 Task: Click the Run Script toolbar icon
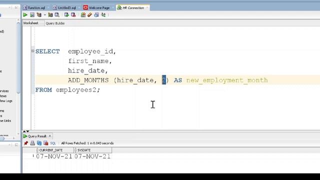(32, 14)
